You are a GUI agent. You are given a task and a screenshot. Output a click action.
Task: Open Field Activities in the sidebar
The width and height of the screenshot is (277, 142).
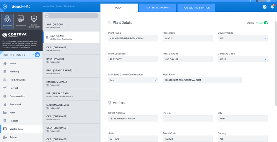[21, 80]
